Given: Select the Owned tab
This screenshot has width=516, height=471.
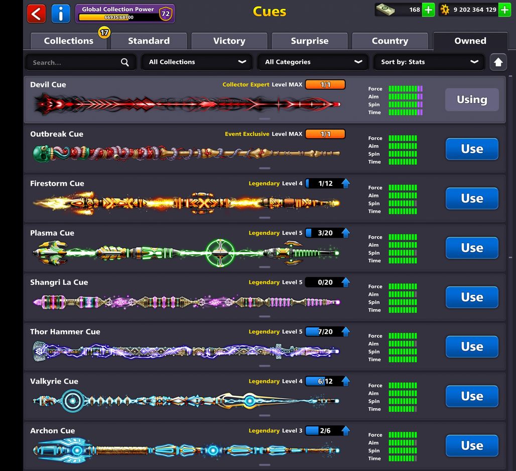Looking at the screenshot, I should (x=470, y=41).
